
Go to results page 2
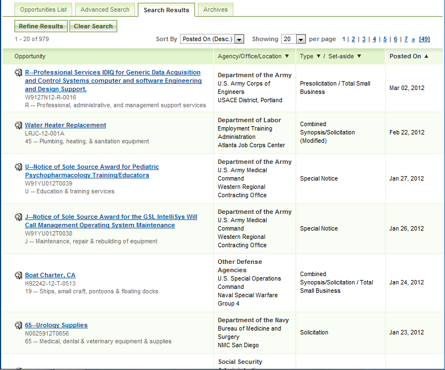pos(353,39)
